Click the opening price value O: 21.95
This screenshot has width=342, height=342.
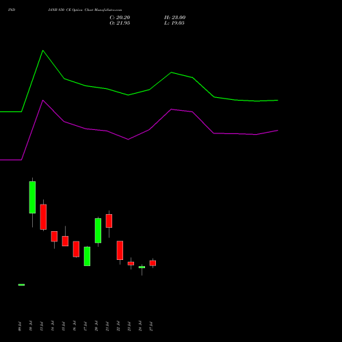click(x=120, y=23)
